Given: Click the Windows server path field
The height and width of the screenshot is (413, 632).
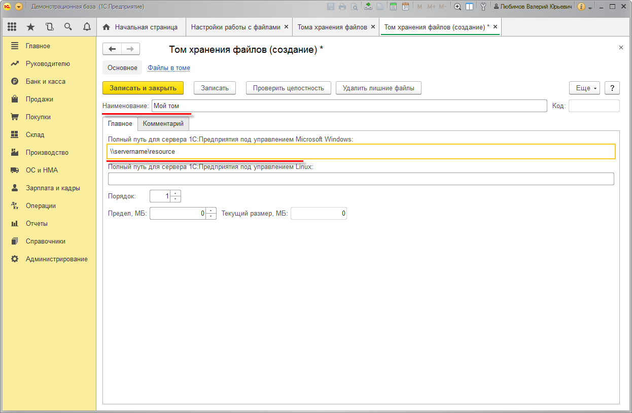Looking at the screenshot, I should pos(361,152).
